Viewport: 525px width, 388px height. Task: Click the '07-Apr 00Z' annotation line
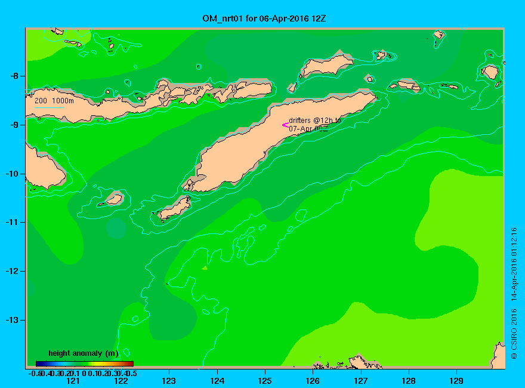click(308, 128)
